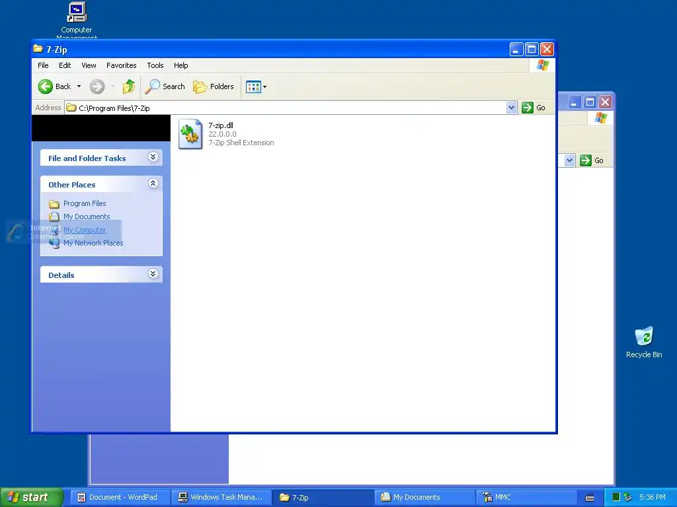Open Computer Management desktop shortcut

[77, 19]
